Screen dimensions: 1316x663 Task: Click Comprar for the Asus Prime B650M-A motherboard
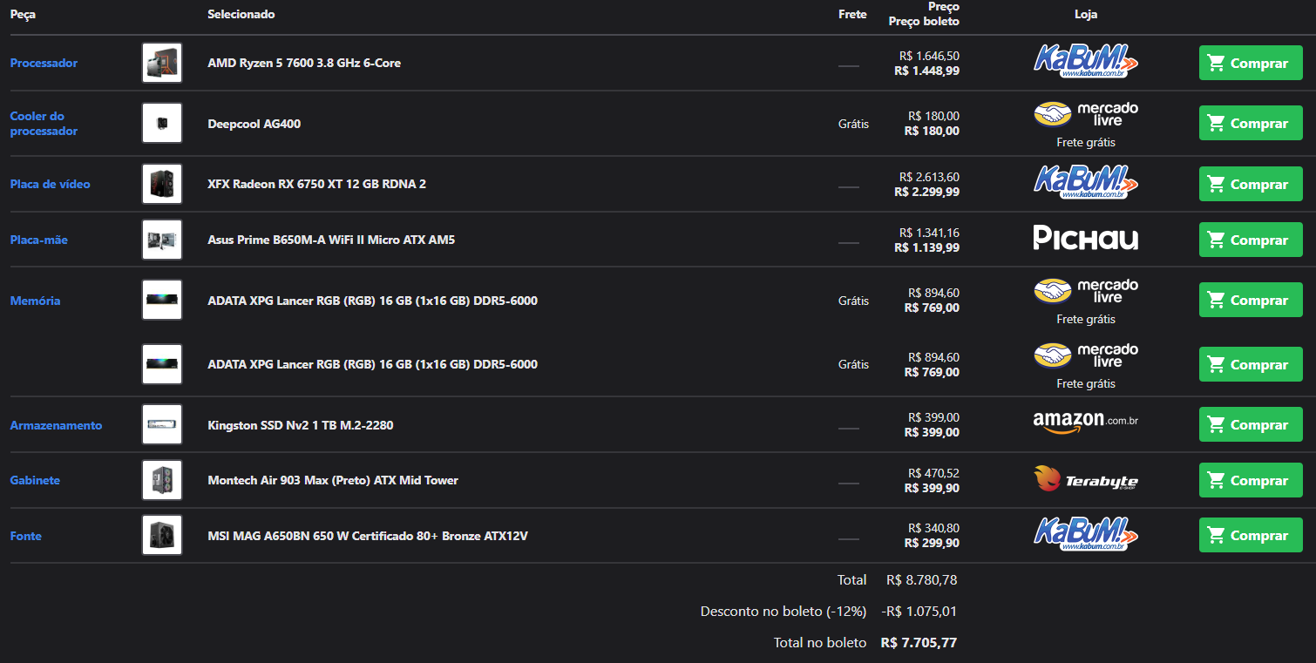1251,240
